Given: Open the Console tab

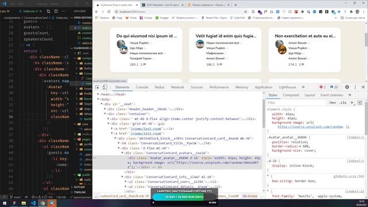Looking at the screenshot, I should point(142,87).
